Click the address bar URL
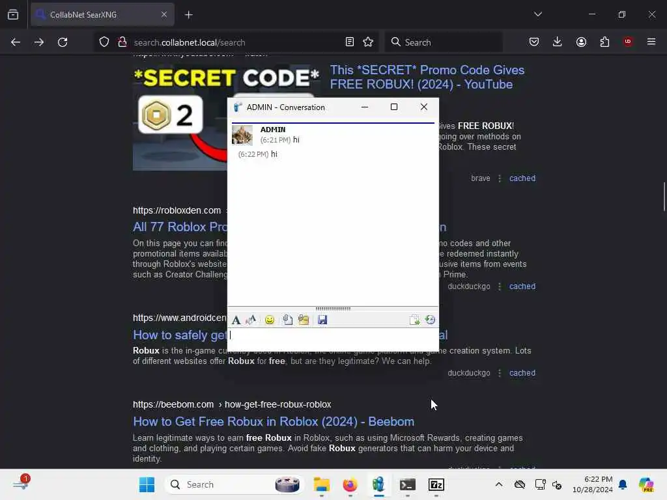Image resolution: width=667 pixels, height=500 pixels. (x=190, y=42)
